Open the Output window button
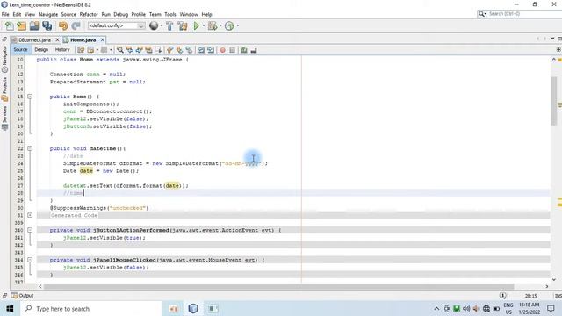 (22, 296)
